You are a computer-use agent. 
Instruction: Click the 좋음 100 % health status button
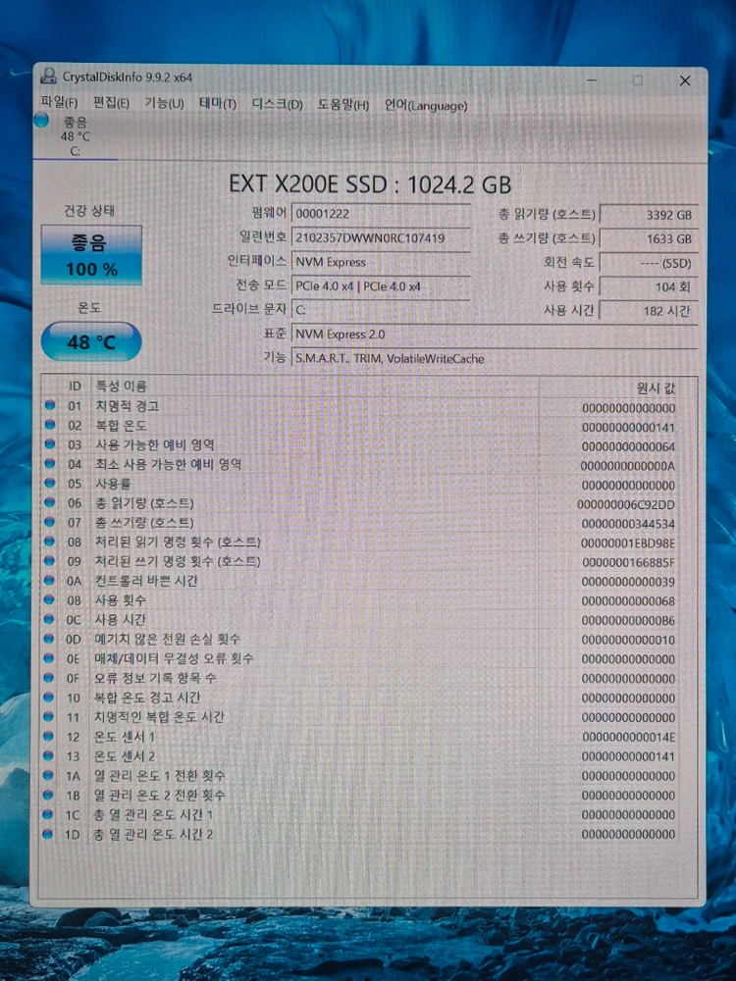91,255
